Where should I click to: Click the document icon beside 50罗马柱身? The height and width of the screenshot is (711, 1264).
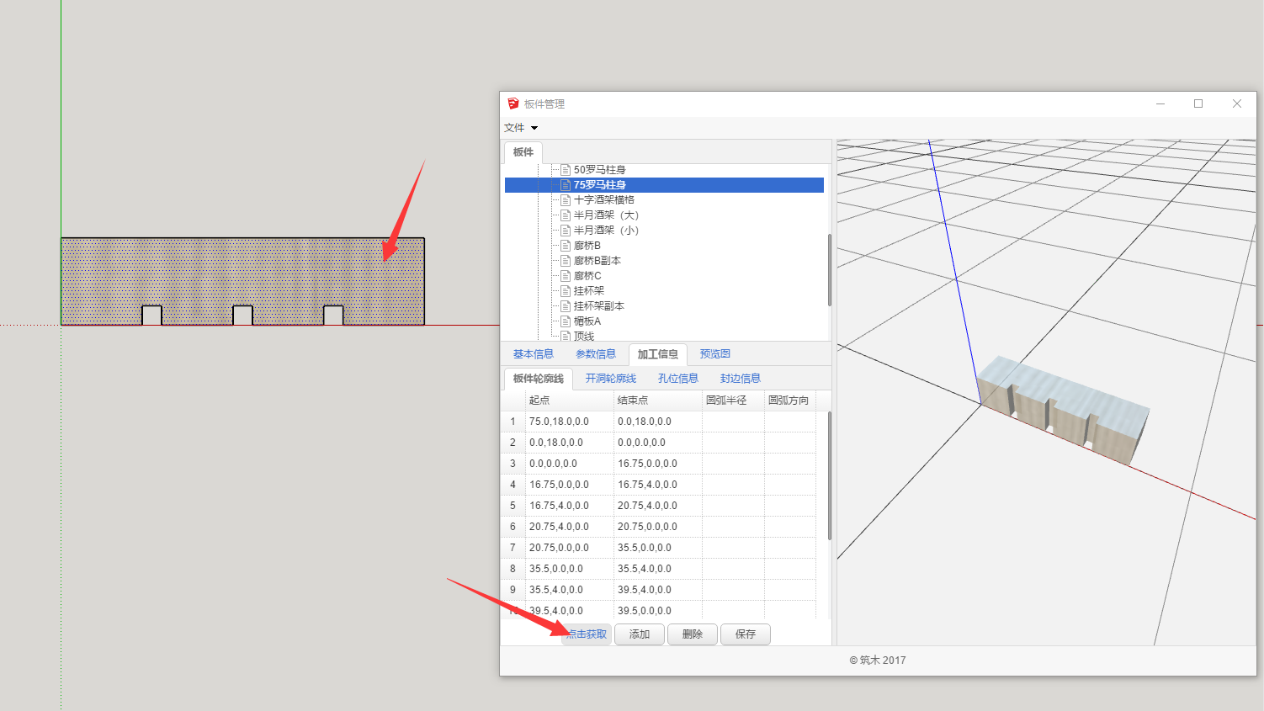click(566, 170)
